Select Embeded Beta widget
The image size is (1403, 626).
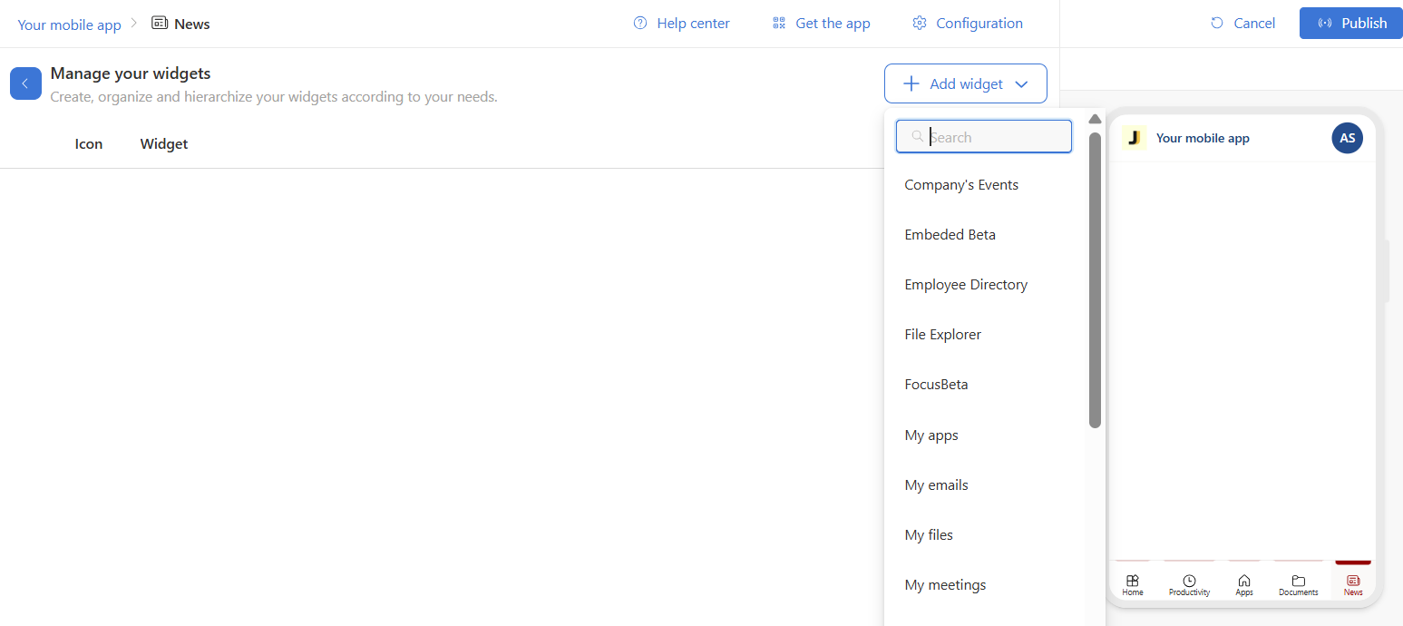(x=950, y=235)
